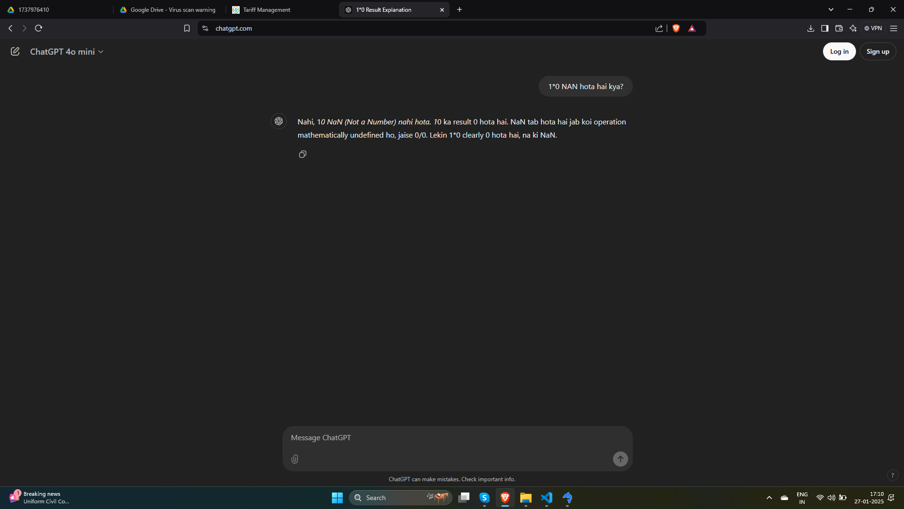This screenshot has height=509, width=904.
Task: Go back to the previous page
Action: point(10,28)
